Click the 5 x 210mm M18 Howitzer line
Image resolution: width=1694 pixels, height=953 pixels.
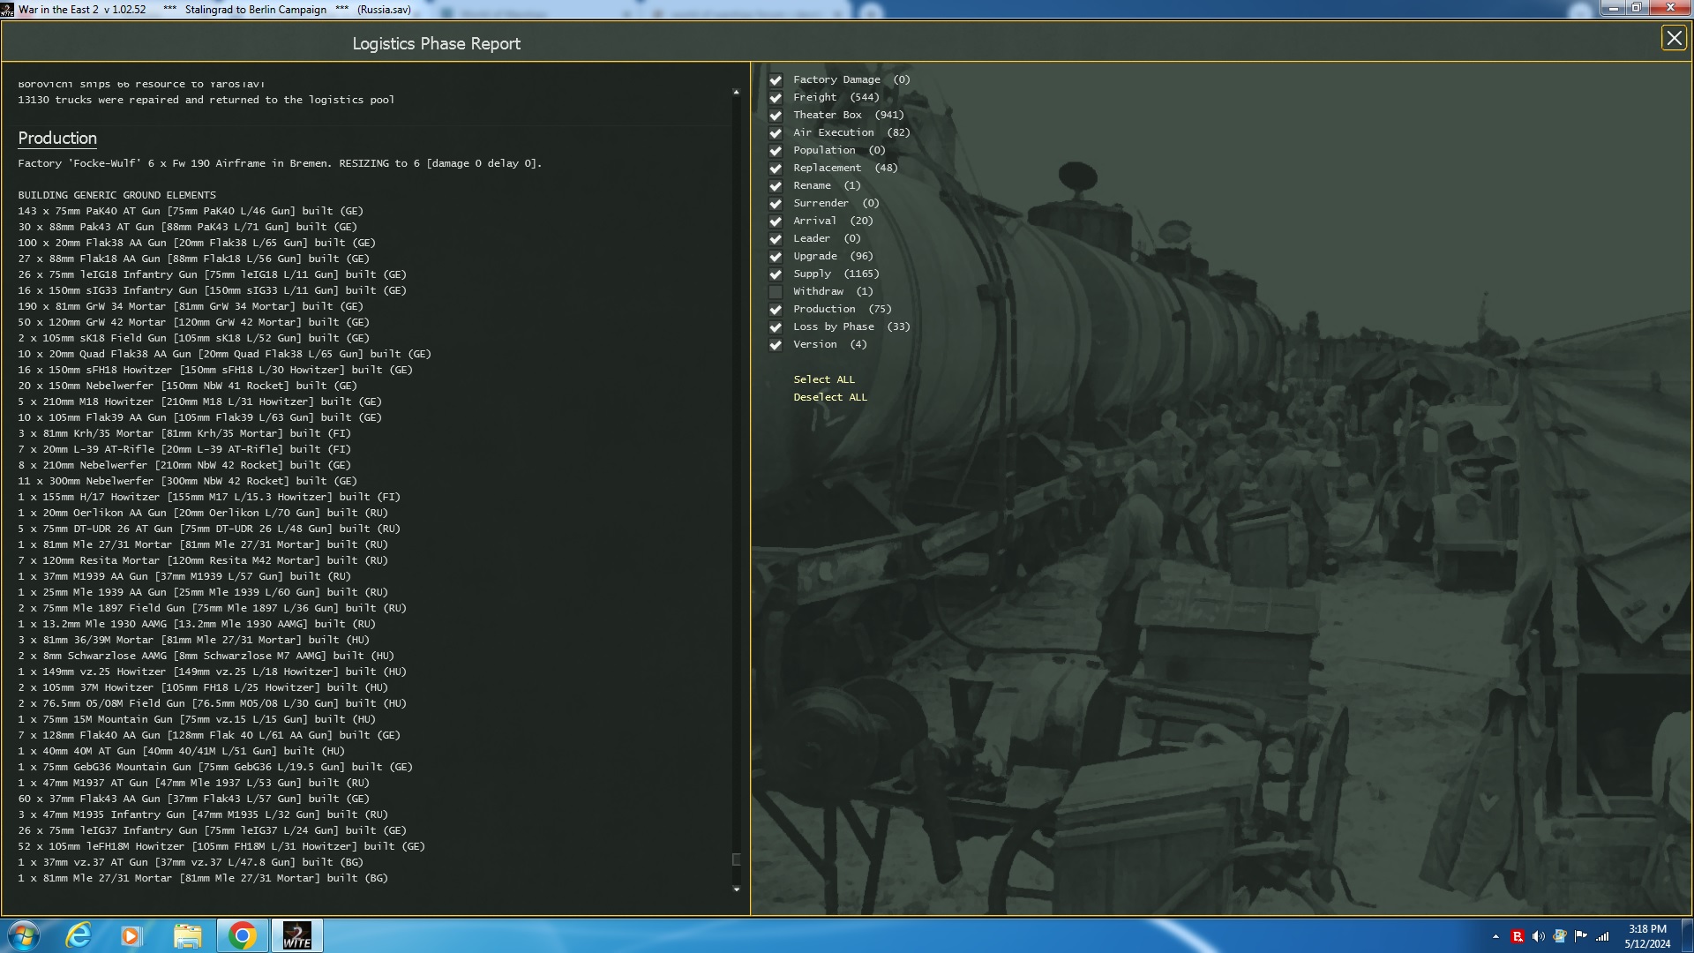200,401
